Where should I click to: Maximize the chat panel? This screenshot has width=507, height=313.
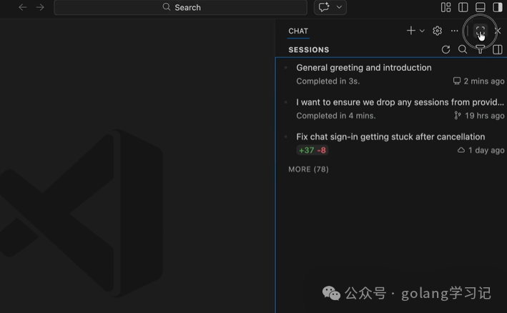(x=480, y=31)
